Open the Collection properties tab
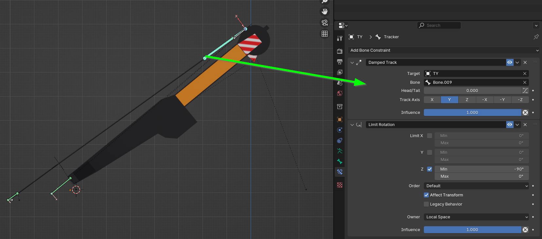The width and height of the screenshot is (542, 239). [x=340, y=107]
